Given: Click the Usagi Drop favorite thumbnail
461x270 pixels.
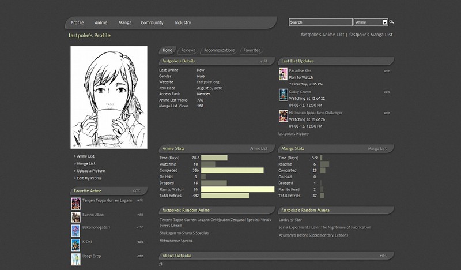Looking at the screenshot, I should tap(75, 259).
